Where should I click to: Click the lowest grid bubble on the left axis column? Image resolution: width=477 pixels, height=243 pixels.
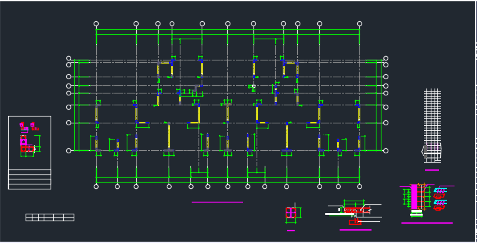point(69,151)
